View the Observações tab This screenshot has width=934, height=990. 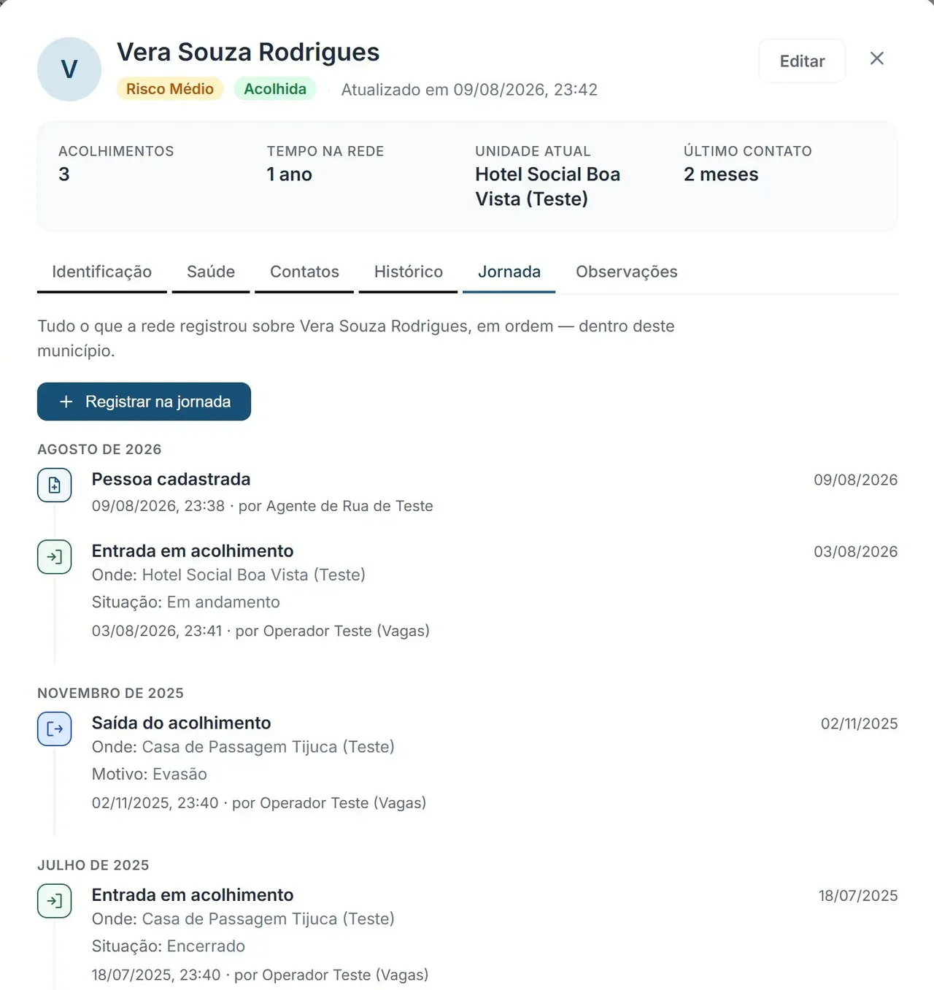(x=627, y=272)
